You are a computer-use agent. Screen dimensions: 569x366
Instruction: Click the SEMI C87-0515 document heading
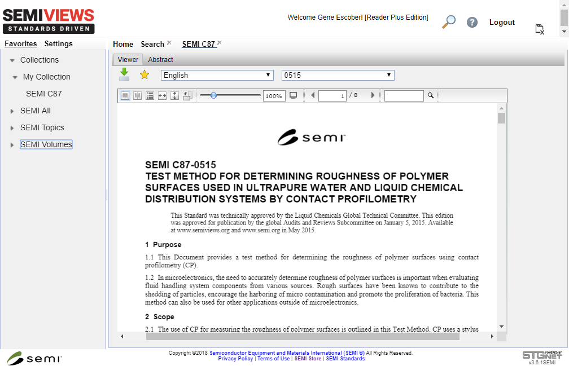click(181, 165)
